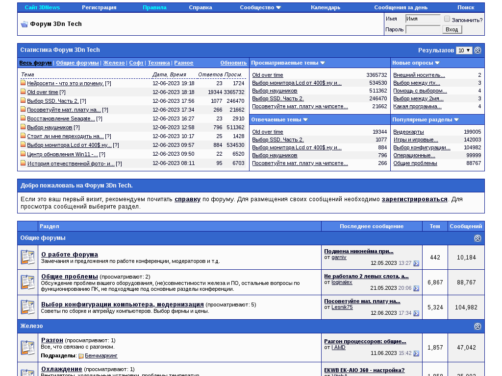The width and height of the screenshot is (502, 376).
Task: Open Игры и игровые... section link
Action: click(x=416, y=140)
